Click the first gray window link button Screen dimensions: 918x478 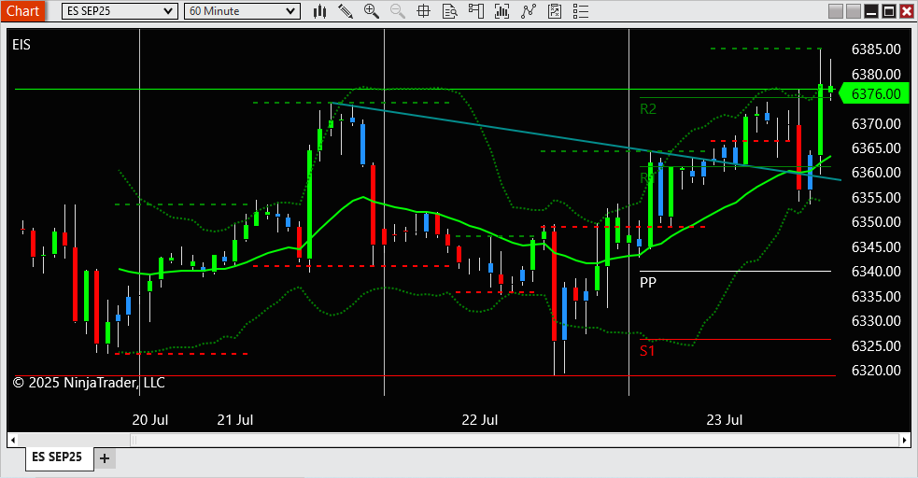point(836,11)
